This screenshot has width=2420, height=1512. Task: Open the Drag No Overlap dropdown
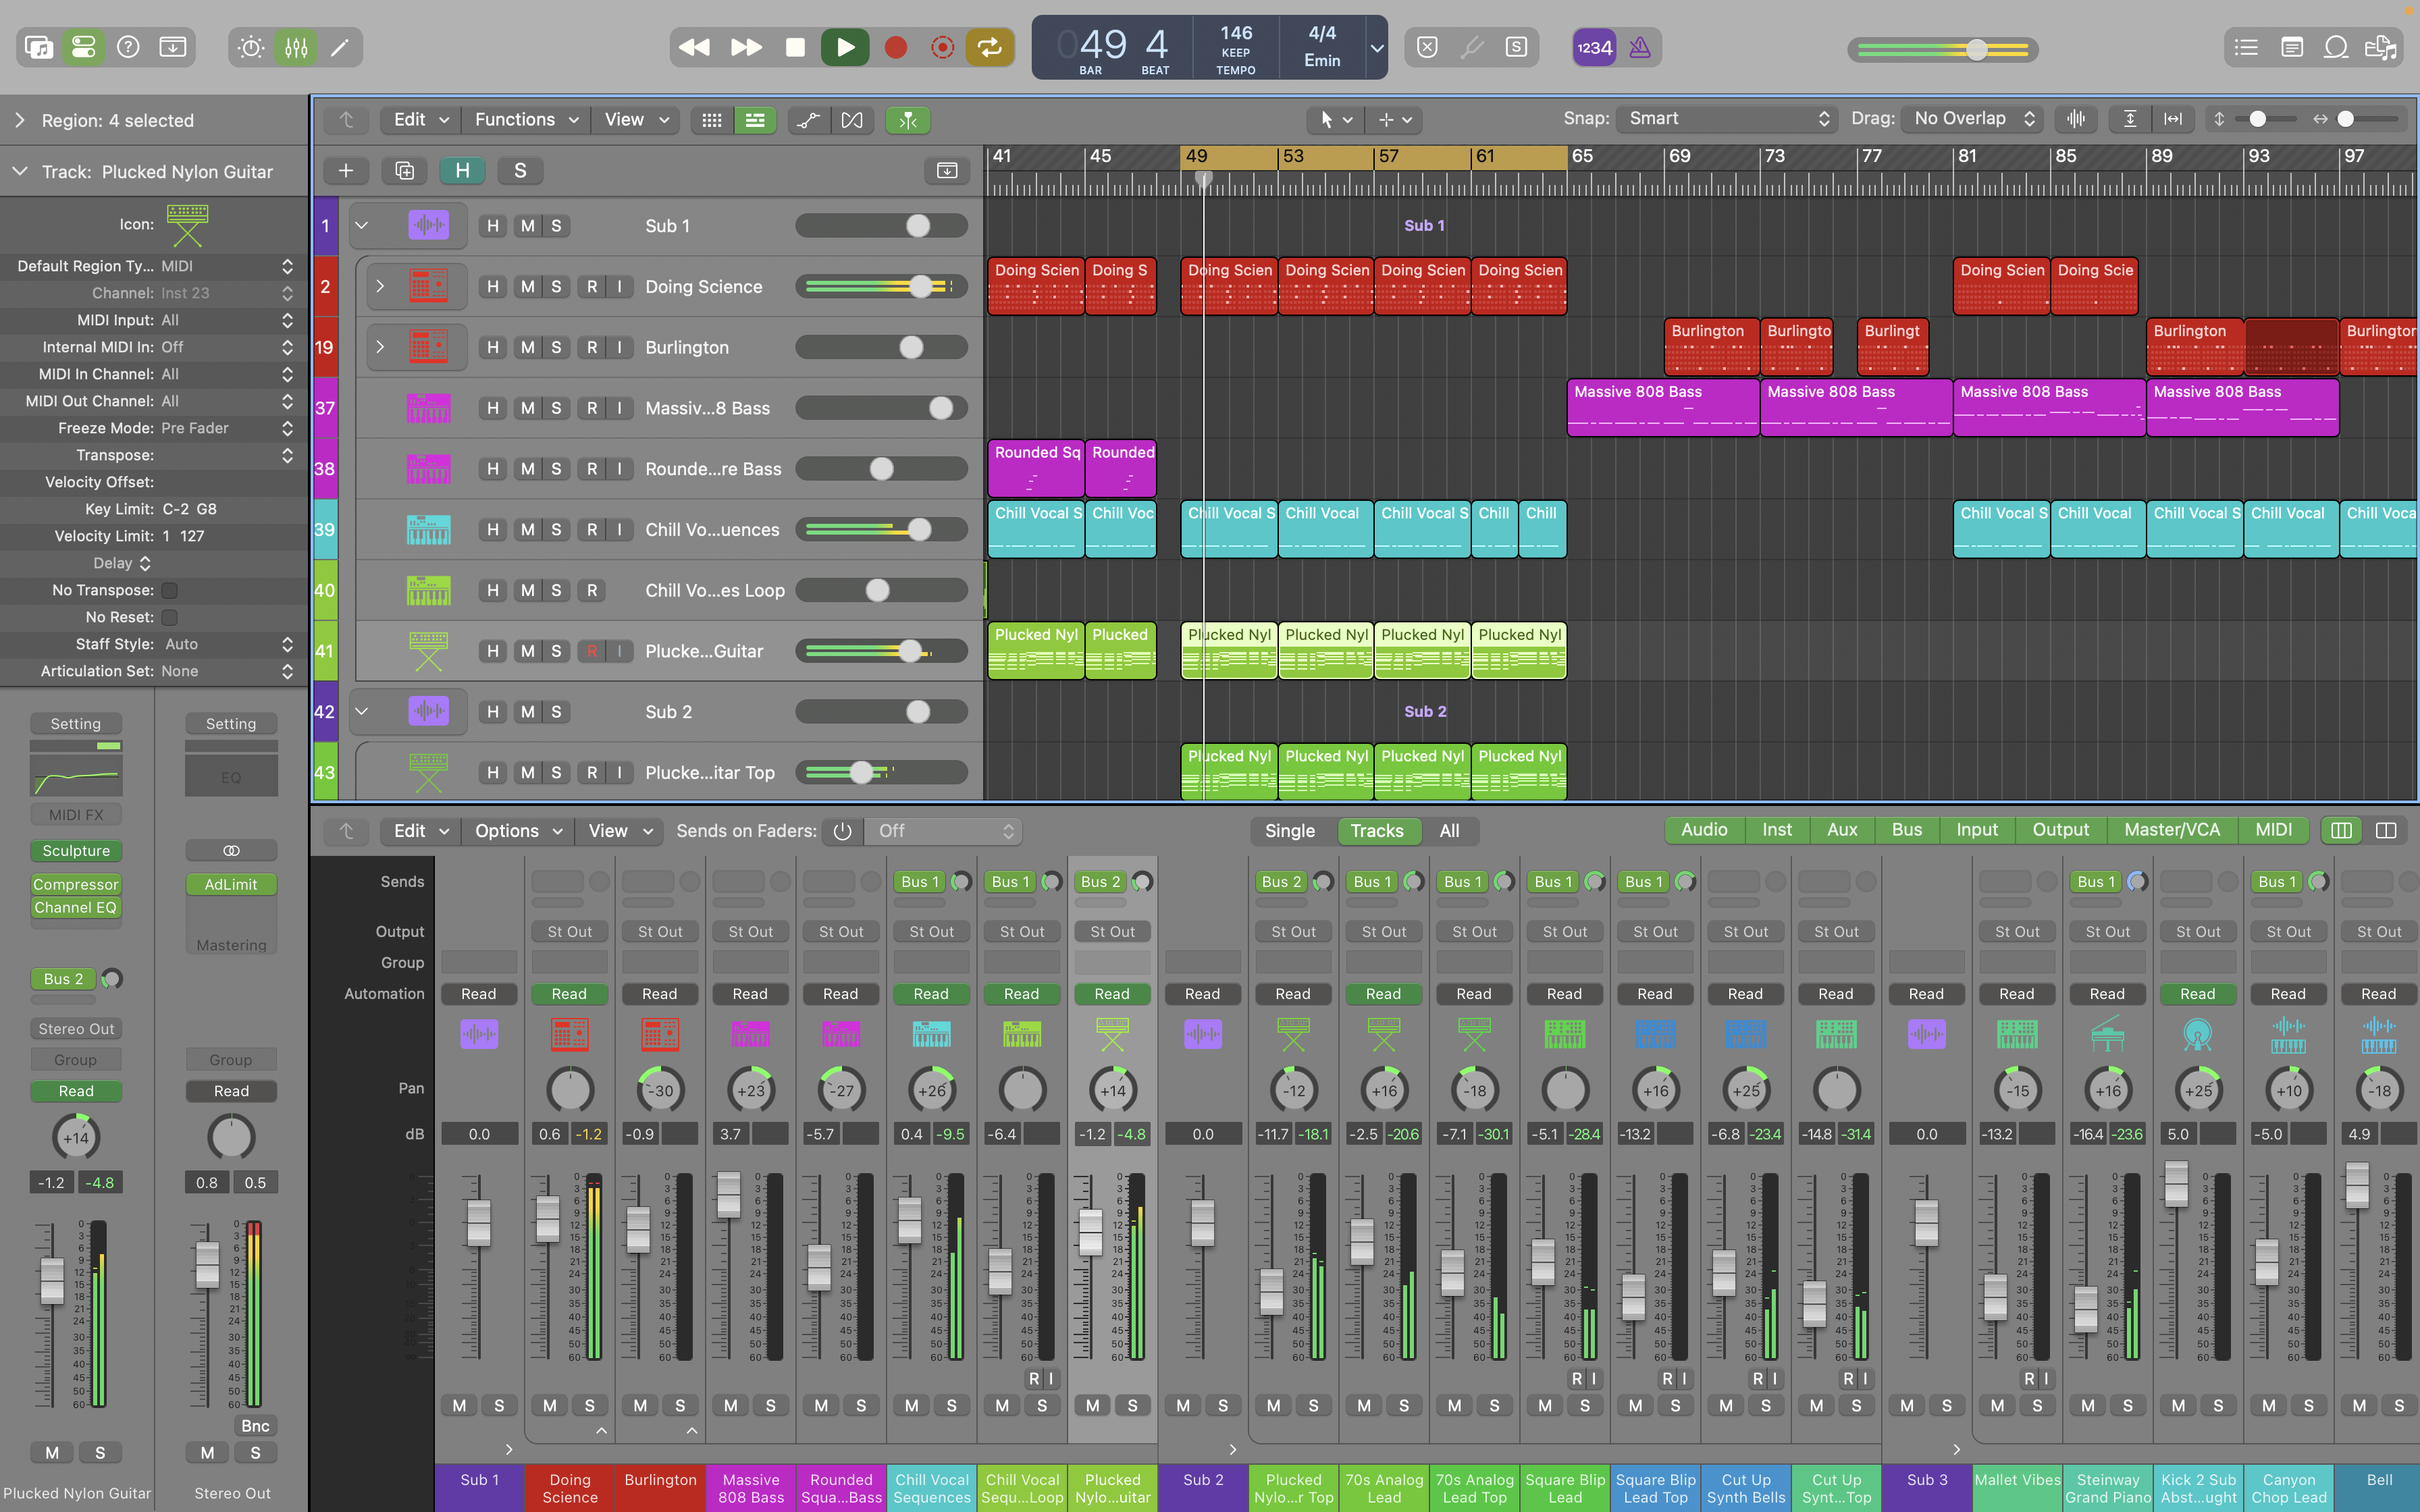[1972, 119]
